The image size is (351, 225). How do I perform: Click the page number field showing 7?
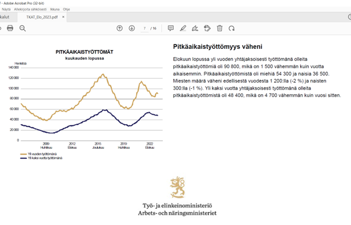point(144,28)
